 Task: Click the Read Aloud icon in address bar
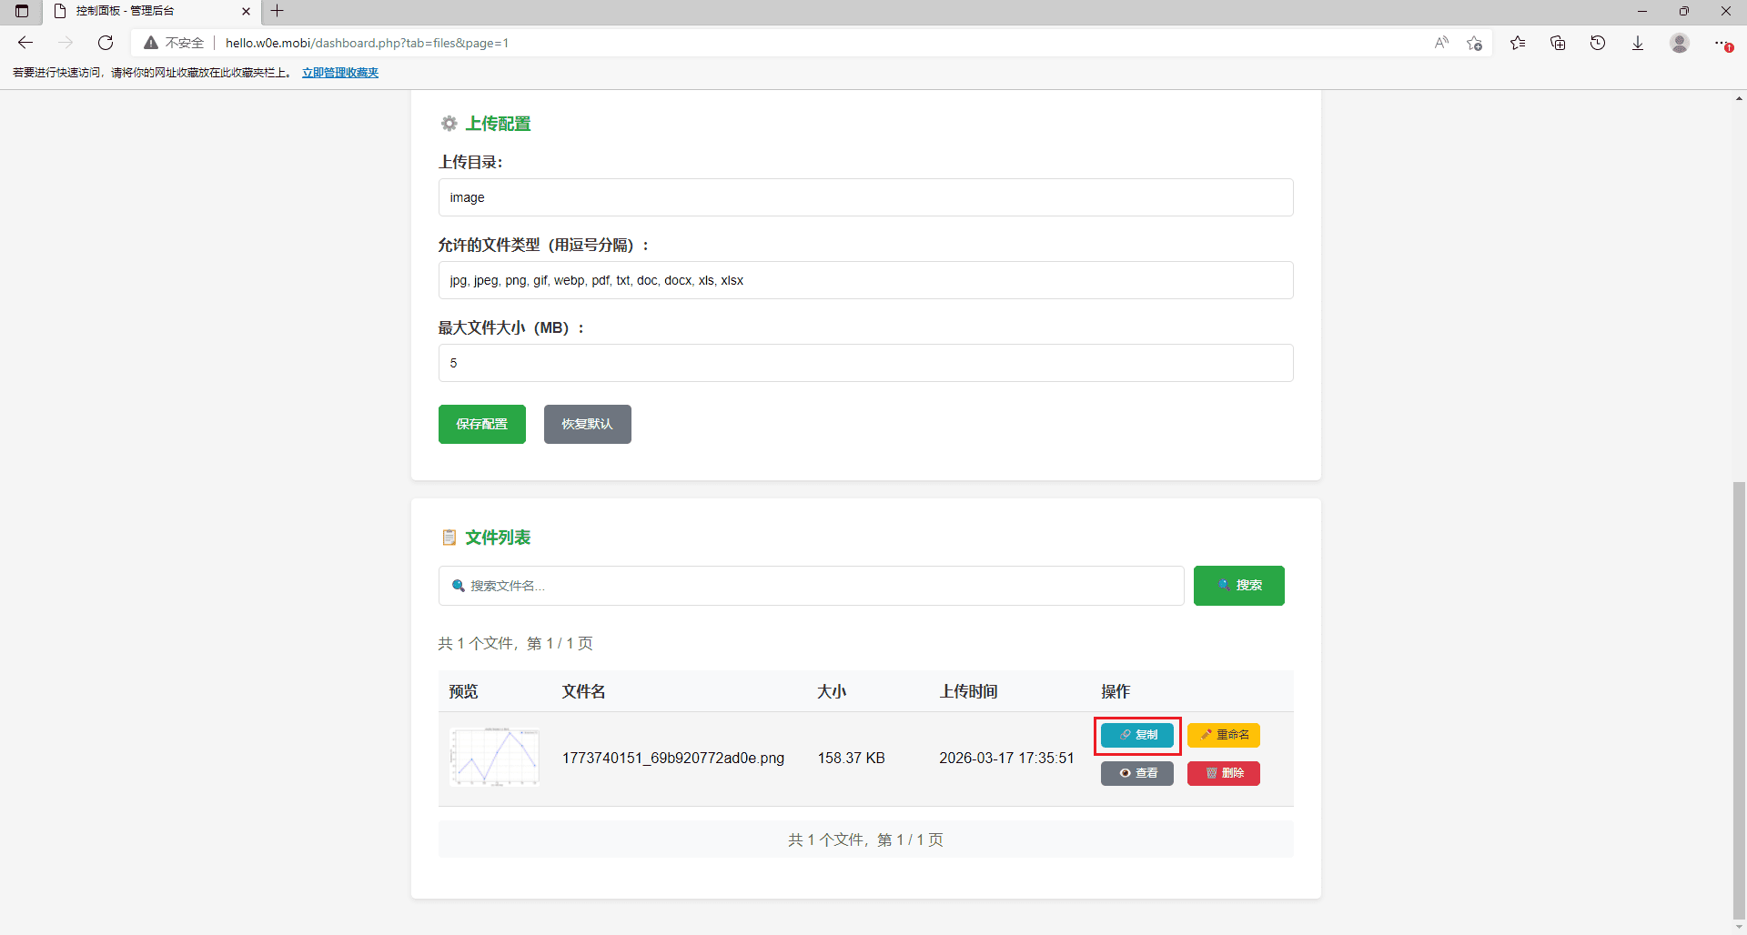[x=1441, y=43]
